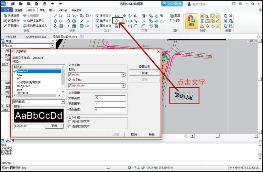
Task: Open the Linetype (线型) tool
Action: (x=175, y=21)
